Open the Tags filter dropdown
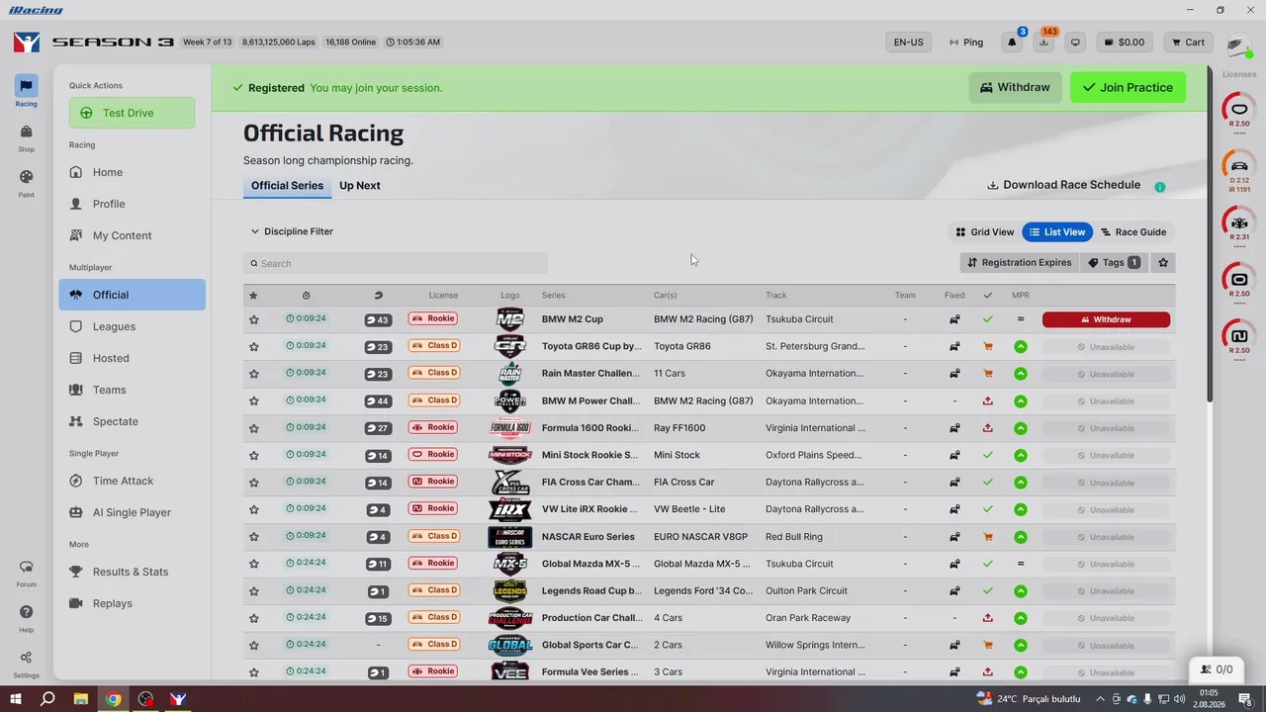 (x=1114, y=263)
